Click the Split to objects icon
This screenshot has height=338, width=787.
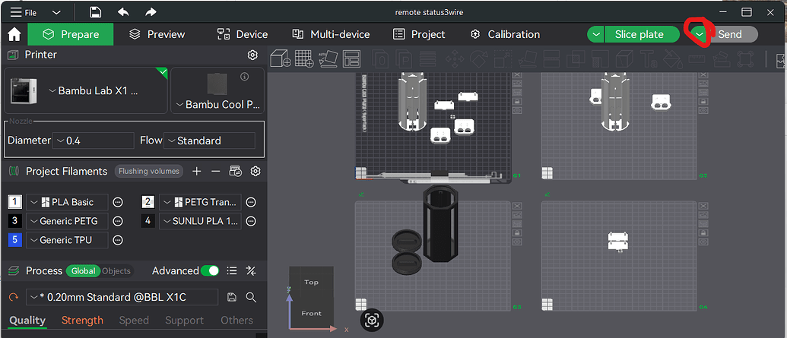click(x=381, y=59)
